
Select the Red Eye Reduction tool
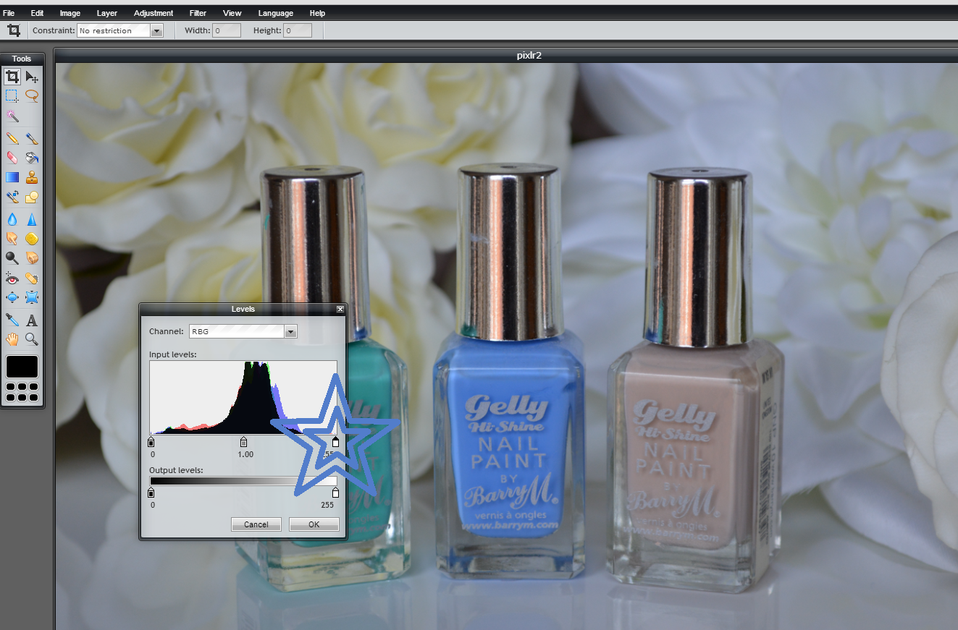coord(12,278)
